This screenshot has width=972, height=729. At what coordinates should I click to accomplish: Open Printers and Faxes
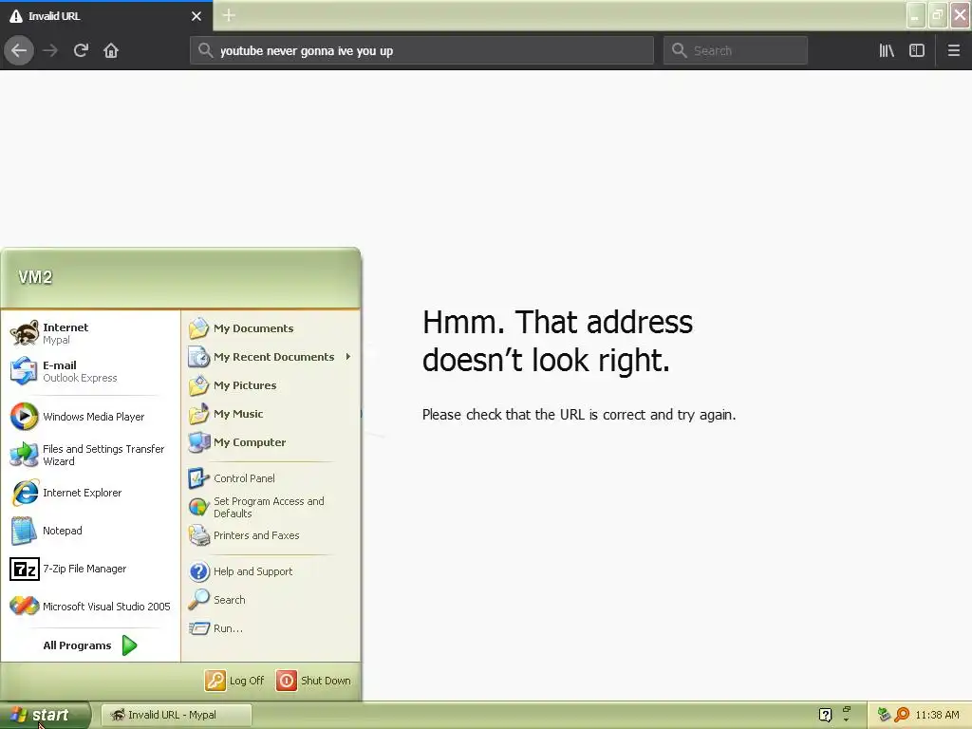coord(271,535)
